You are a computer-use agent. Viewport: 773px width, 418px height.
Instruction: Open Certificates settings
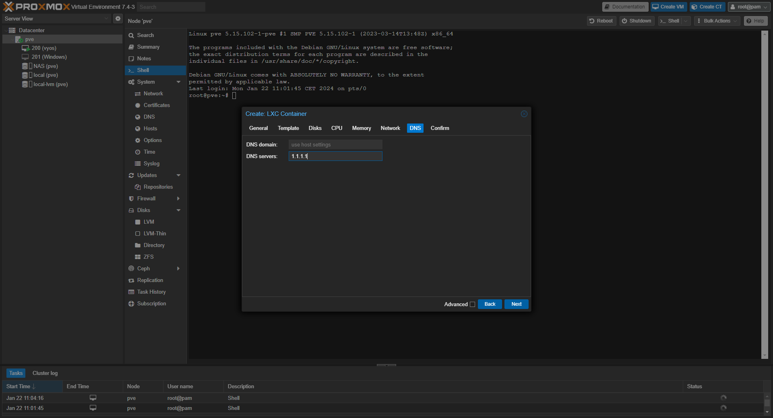coord(155,105)
